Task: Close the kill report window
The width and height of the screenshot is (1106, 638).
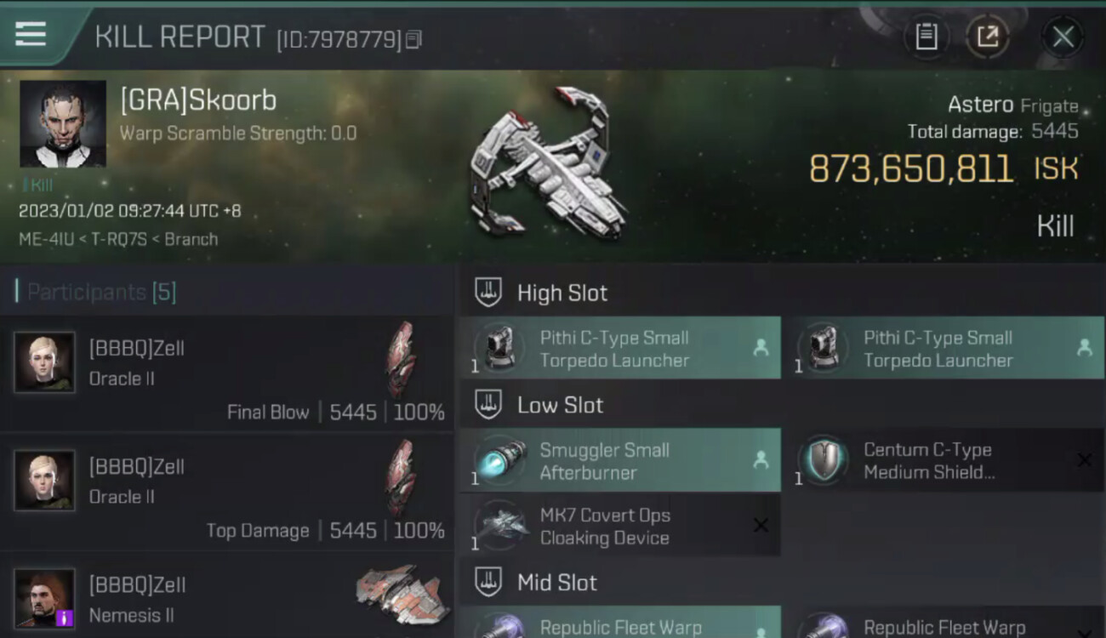Action: tap(1063, 37)
